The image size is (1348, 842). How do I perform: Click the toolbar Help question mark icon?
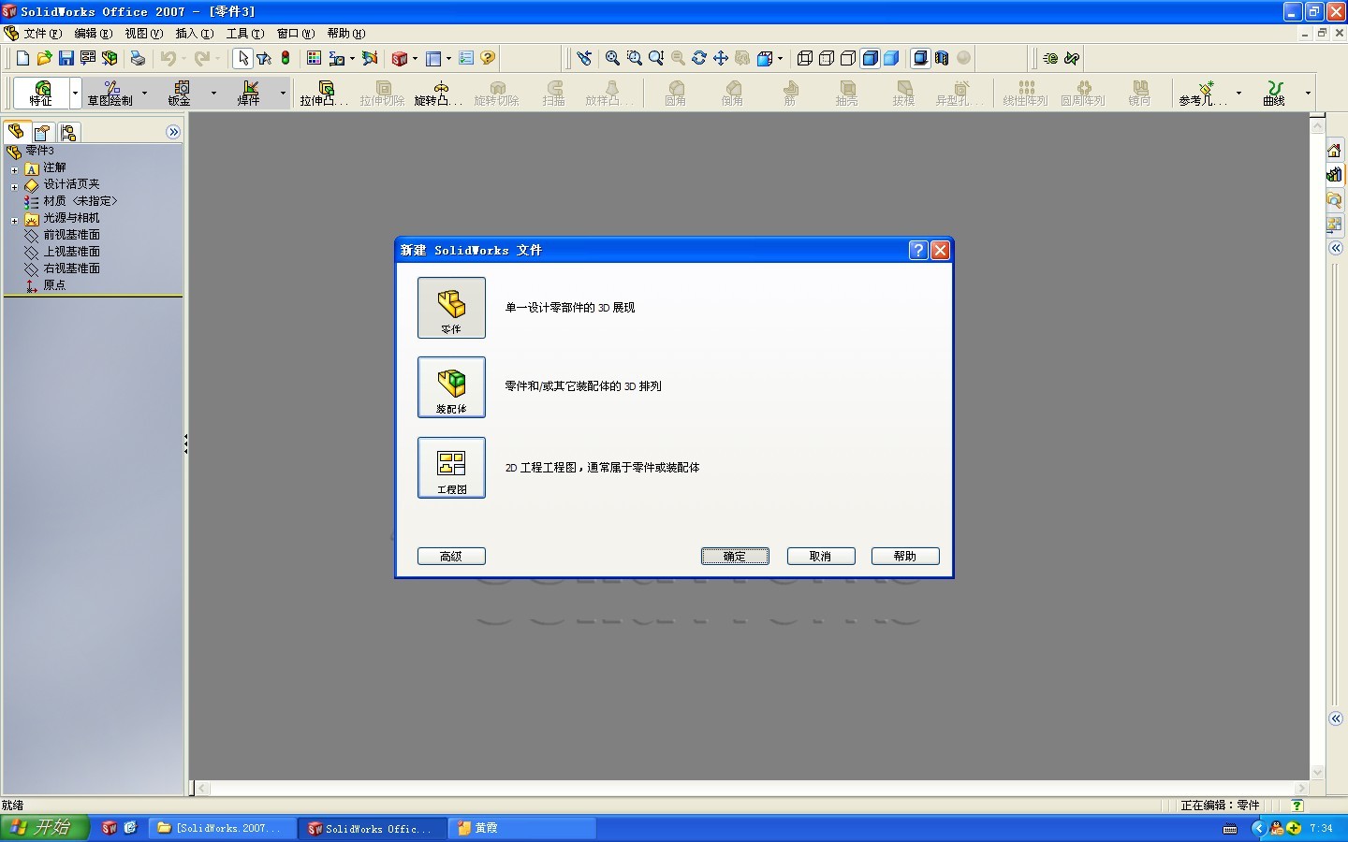coord(488,58)
